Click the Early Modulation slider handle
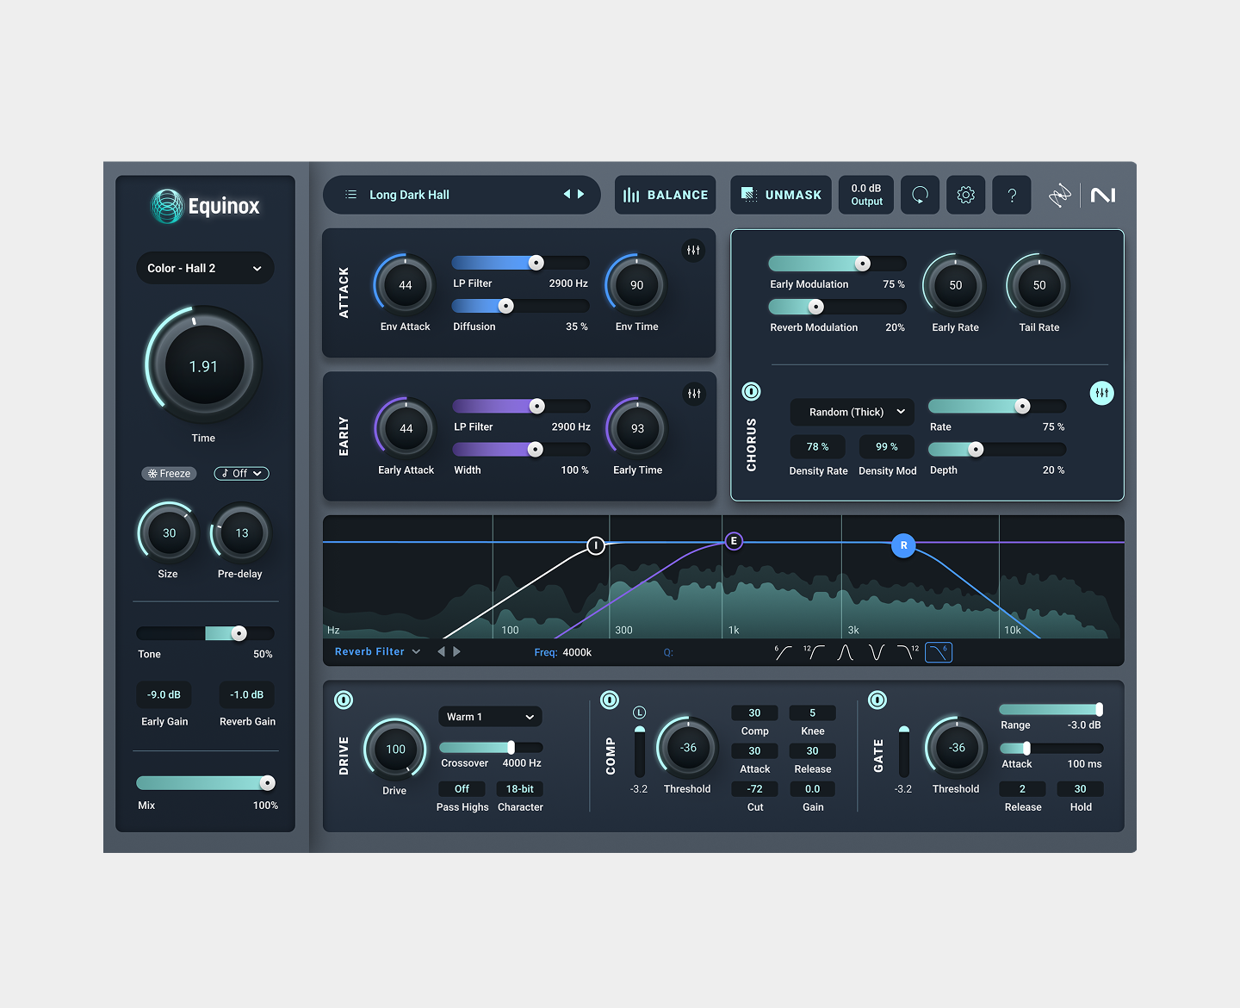This screenshot has height=1008, width=1240. click(863, 263)
